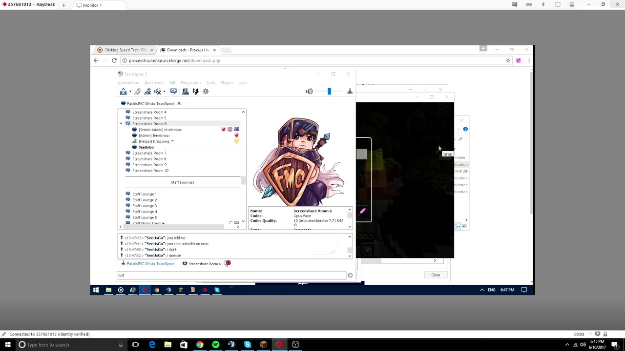Mute microphone via TeamSpeak toolbar icon
Image resolution: width=625 pixels, height=351 pixels.
pos(147,91)
